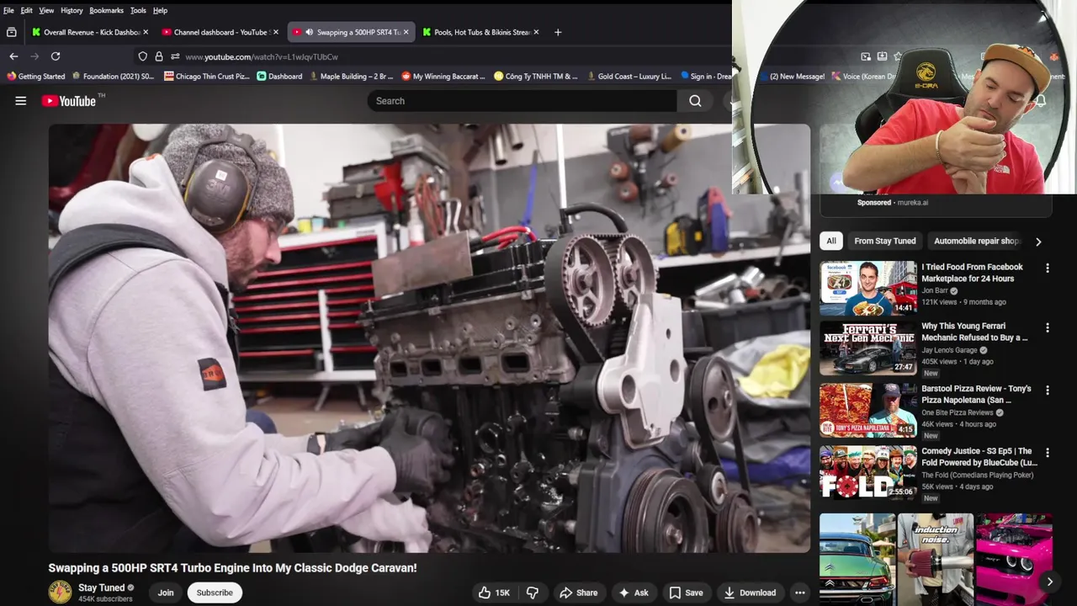Open the Getting Started bookmark
1077x606 pixels.
click(35, 76)
